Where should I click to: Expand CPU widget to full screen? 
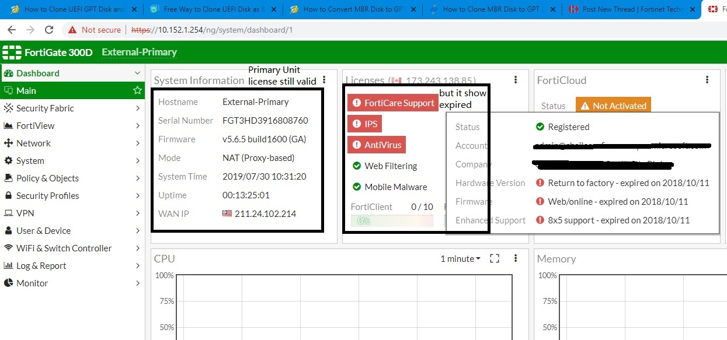495,258
